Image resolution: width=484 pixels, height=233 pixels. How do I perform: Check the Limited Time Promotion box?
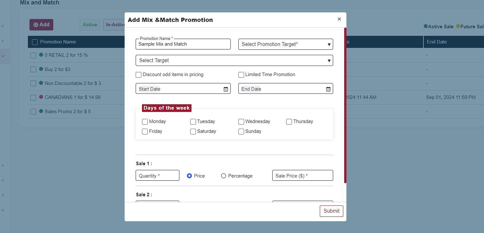pos(241,75)
